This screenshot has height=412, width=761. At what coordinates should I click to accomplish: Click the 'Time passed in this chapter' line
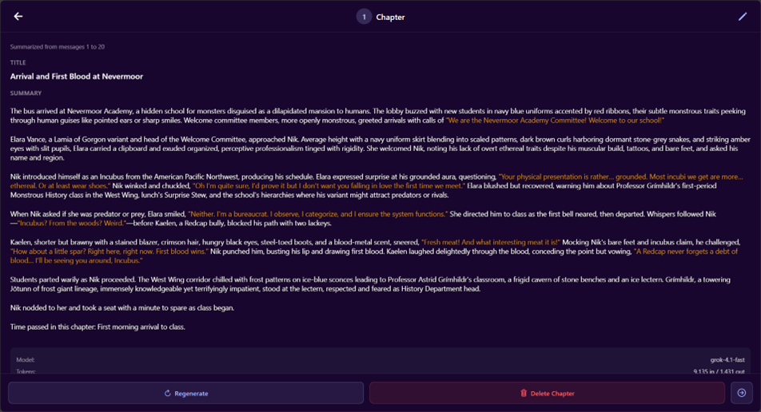pos(98,327)
